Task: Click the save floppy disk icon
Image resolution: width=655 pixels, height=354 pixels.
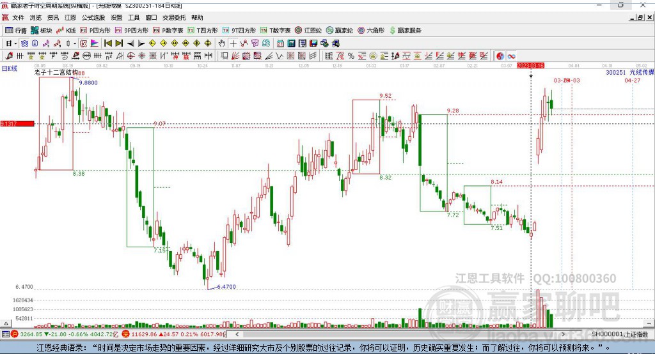Action: tap(313, 43)
